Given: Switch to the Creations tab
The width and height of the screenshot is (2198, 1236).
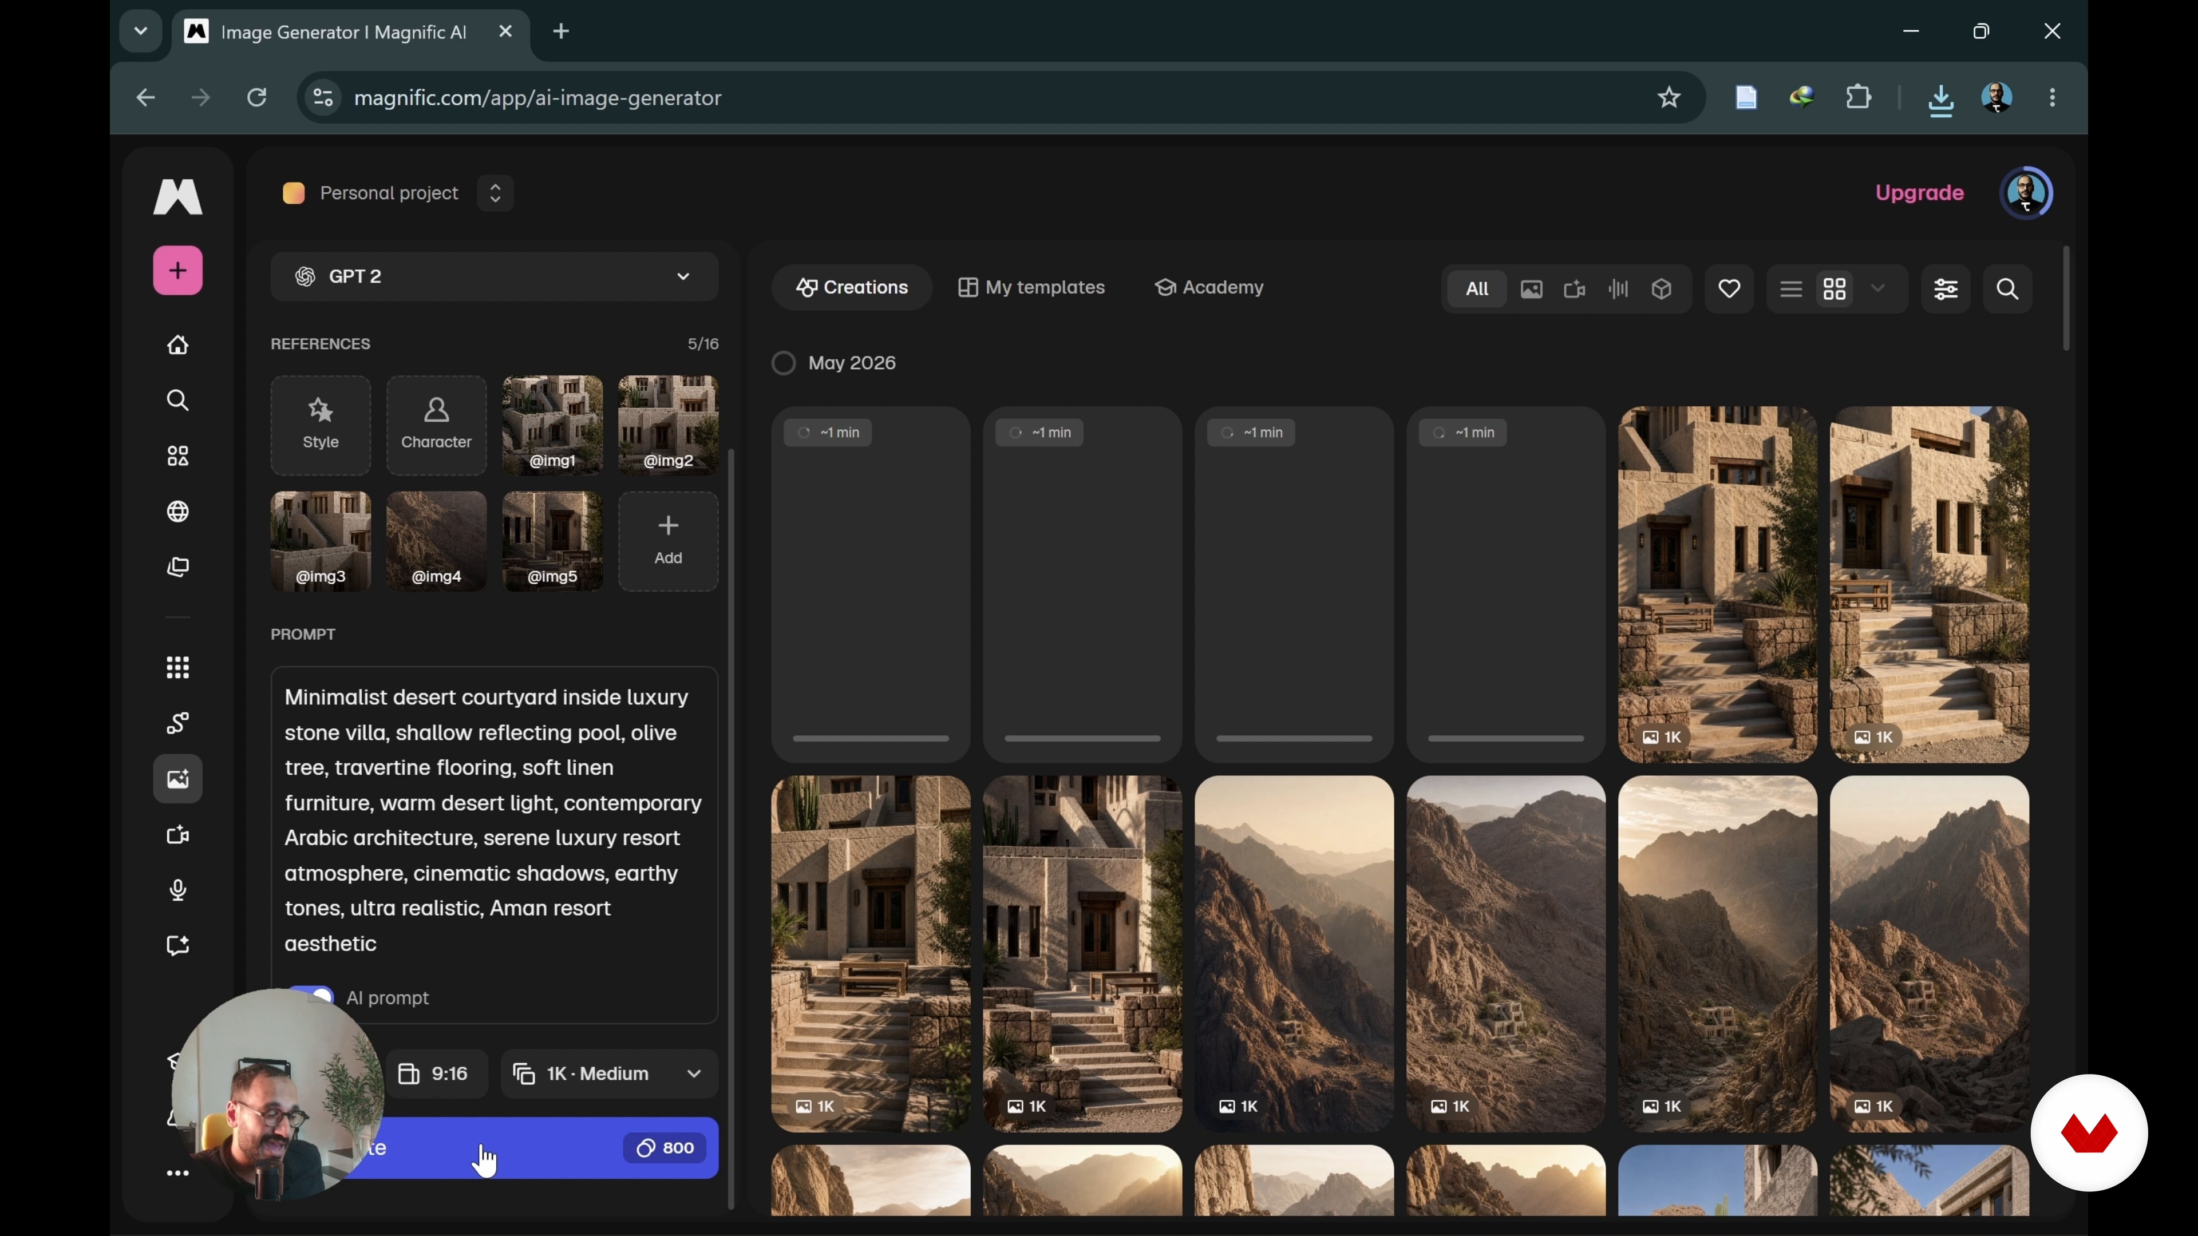Looking at the screenshot, I should pyautogui.click(x=852, y=287).
